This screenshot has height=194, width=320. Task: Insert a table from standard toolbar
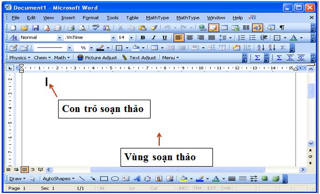(x=224, y=28)
